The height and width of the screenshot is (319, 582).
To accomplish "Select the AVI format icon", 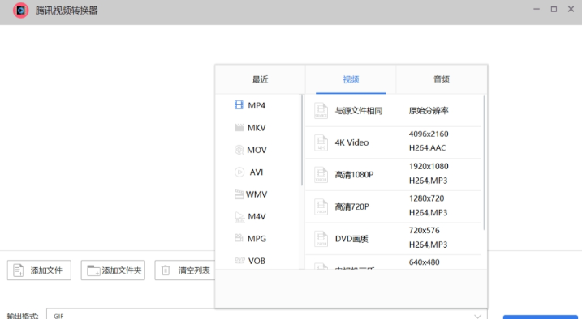I will click(x=239, y=172).
